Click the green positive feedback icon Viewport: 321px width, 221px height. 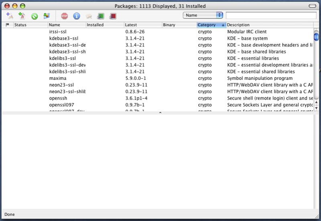[101, 16]
